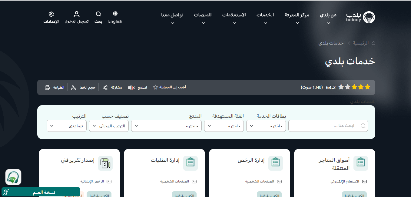
Task: Click استمع listen label
Action: 142,88
